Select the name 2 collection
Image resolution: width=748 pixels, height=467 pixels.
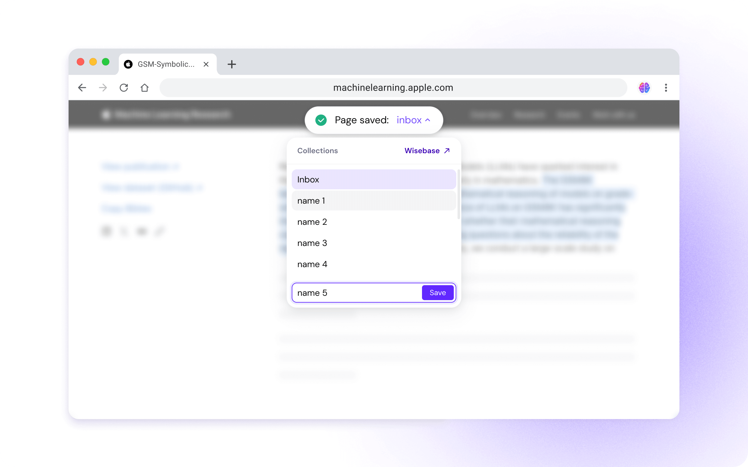tap(374, 222)
